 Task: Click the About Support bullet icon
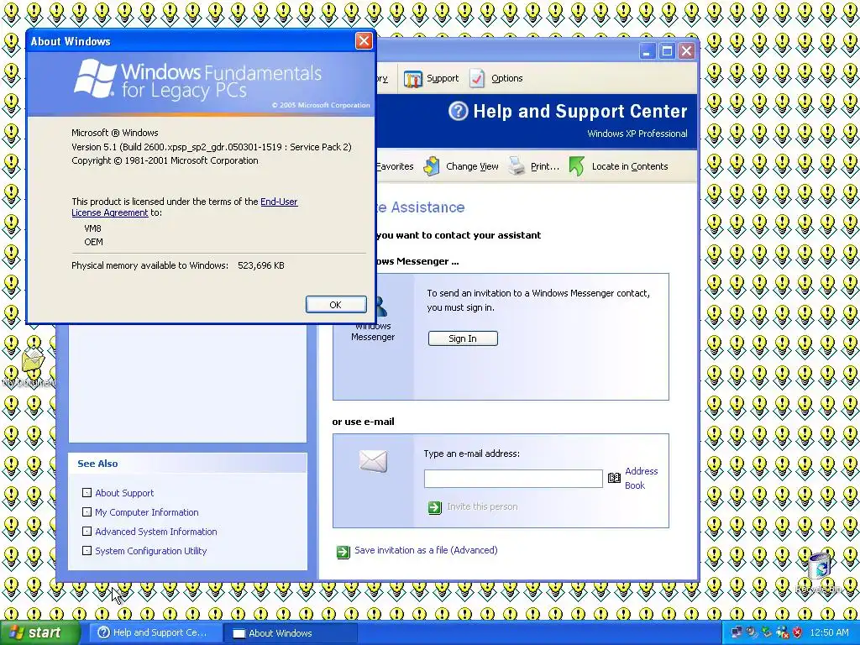click(87, 492)
